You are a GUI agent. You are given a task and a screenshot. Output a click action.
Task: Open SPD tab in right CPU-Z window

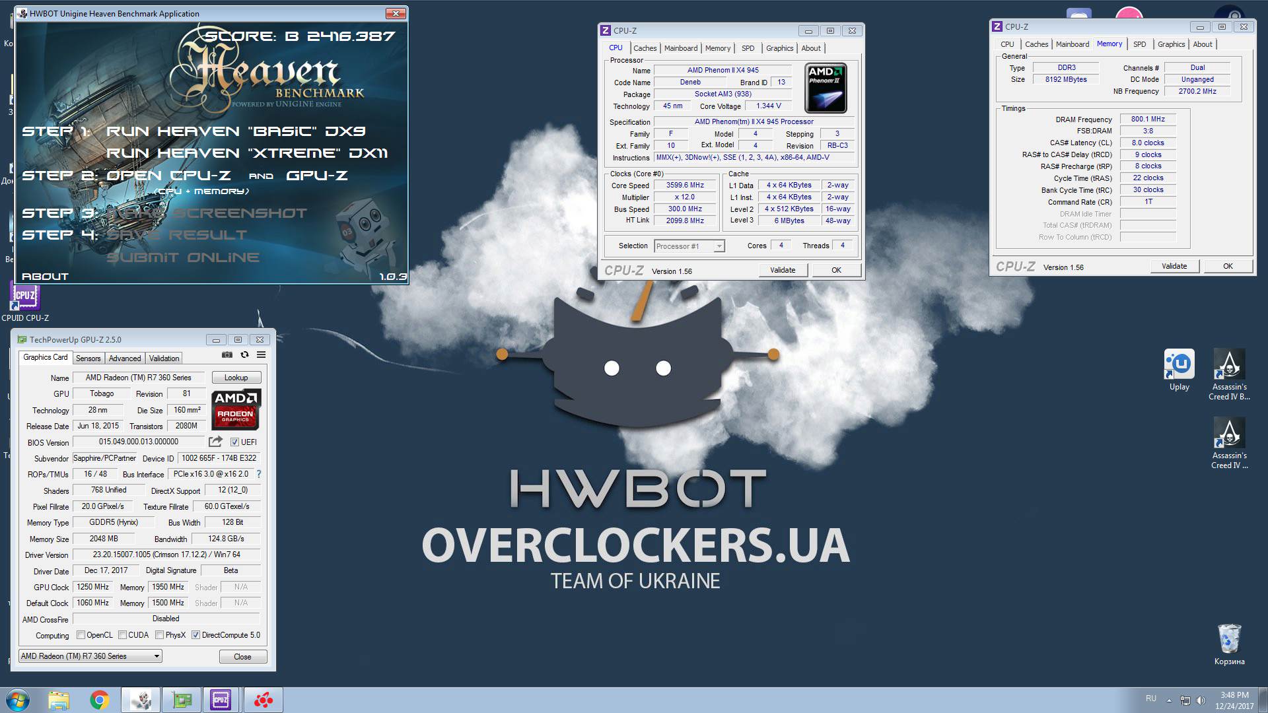(1140, 44)
